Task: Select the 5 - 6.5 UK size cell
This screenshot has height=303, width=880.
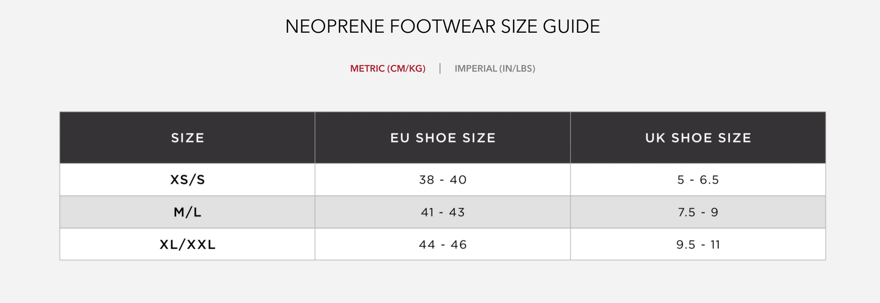Action: click(x=698, y=180)
